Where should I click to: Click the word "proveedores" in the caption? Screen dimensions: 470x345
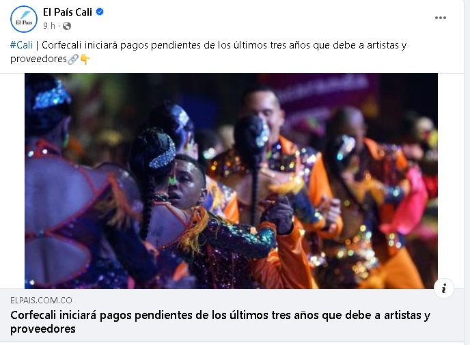(38, 59)
